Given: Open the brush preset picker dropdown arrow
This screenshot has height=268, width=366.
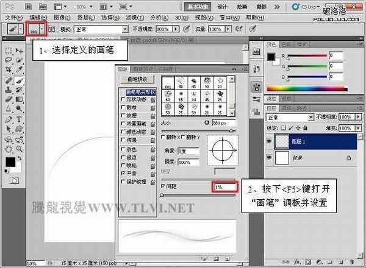Looking at the screenshot, I should click(x=41, y=29).
